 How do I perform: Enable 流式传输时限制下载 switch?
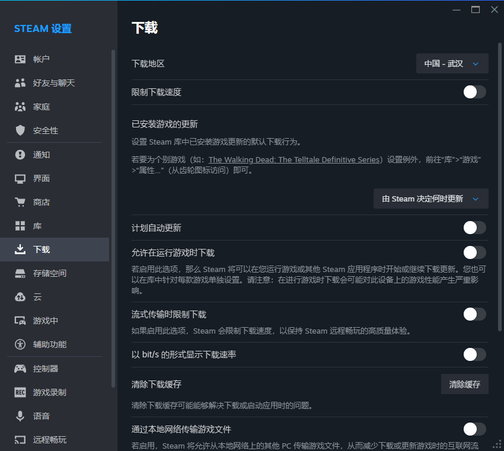(474, 314)
